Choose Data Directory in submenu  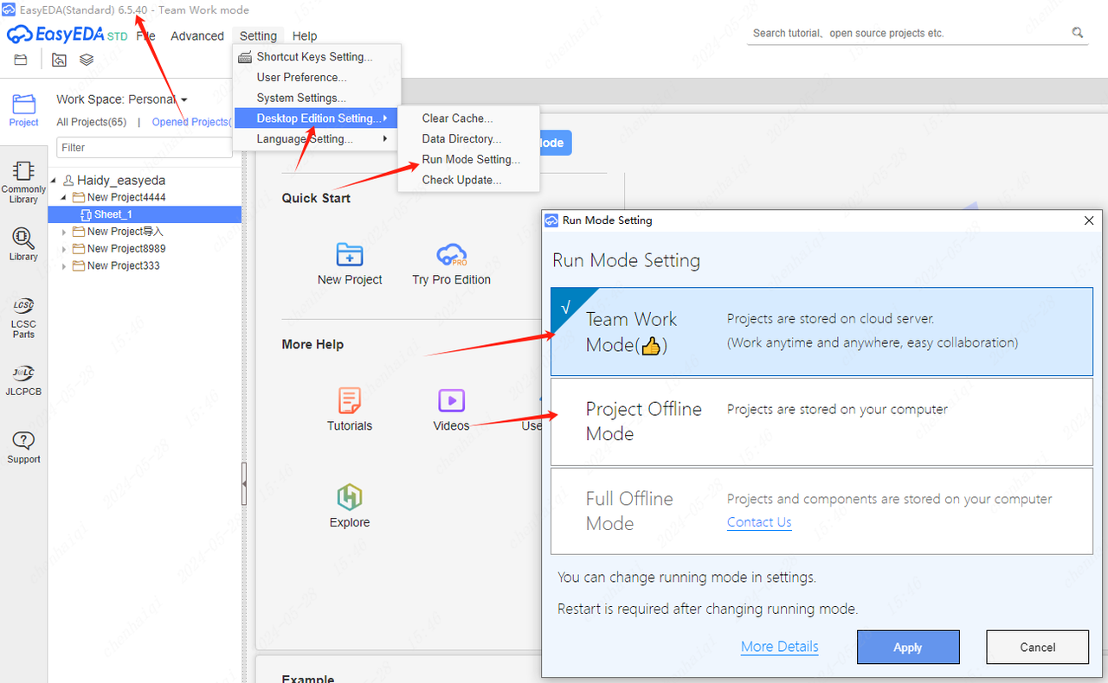[x=469, y=139]
